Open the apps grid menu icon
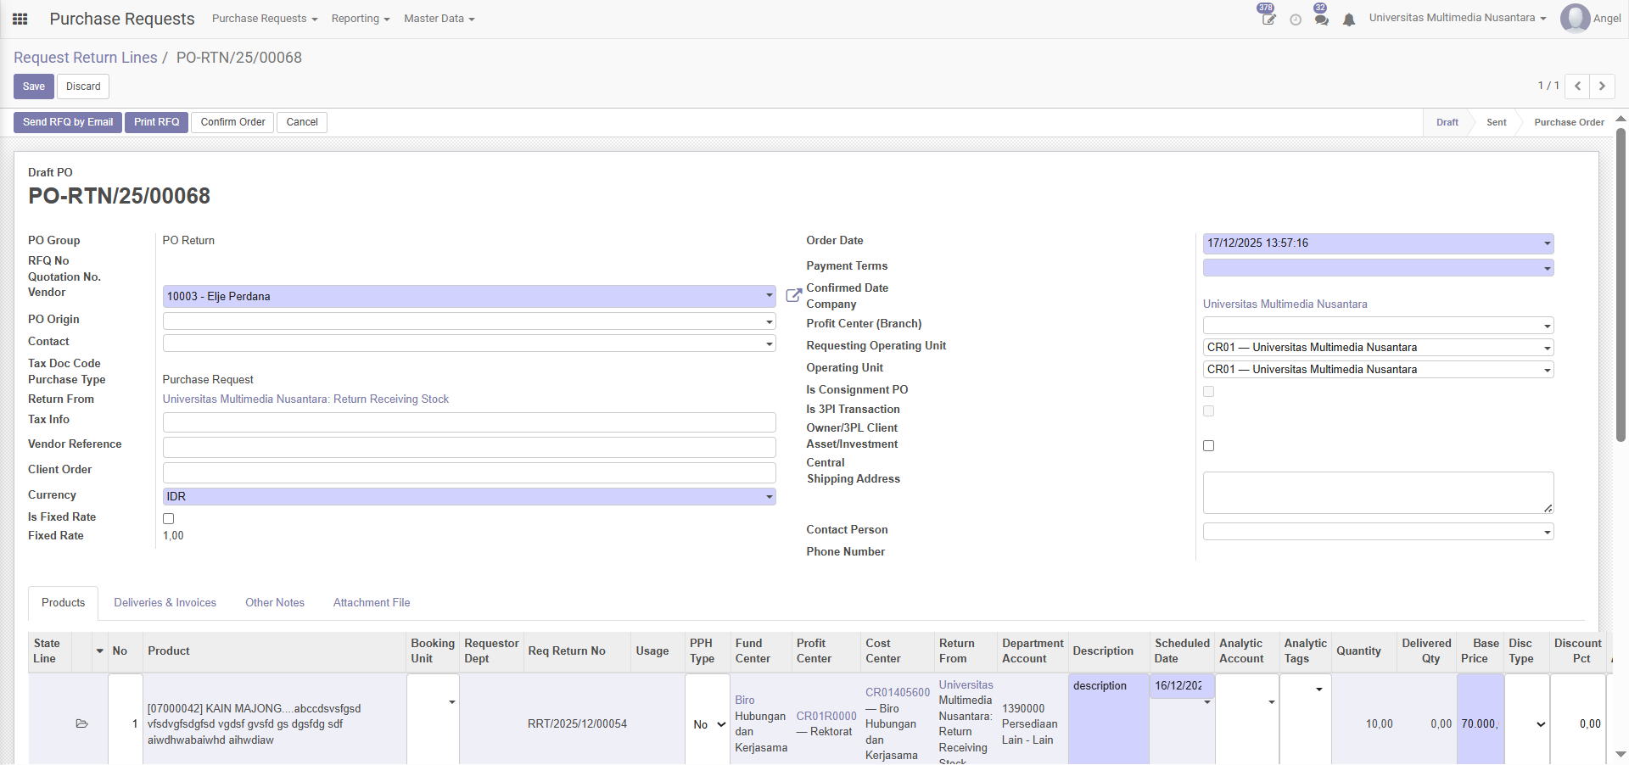This screenshot has height=765, width=1629. (20, 19)
